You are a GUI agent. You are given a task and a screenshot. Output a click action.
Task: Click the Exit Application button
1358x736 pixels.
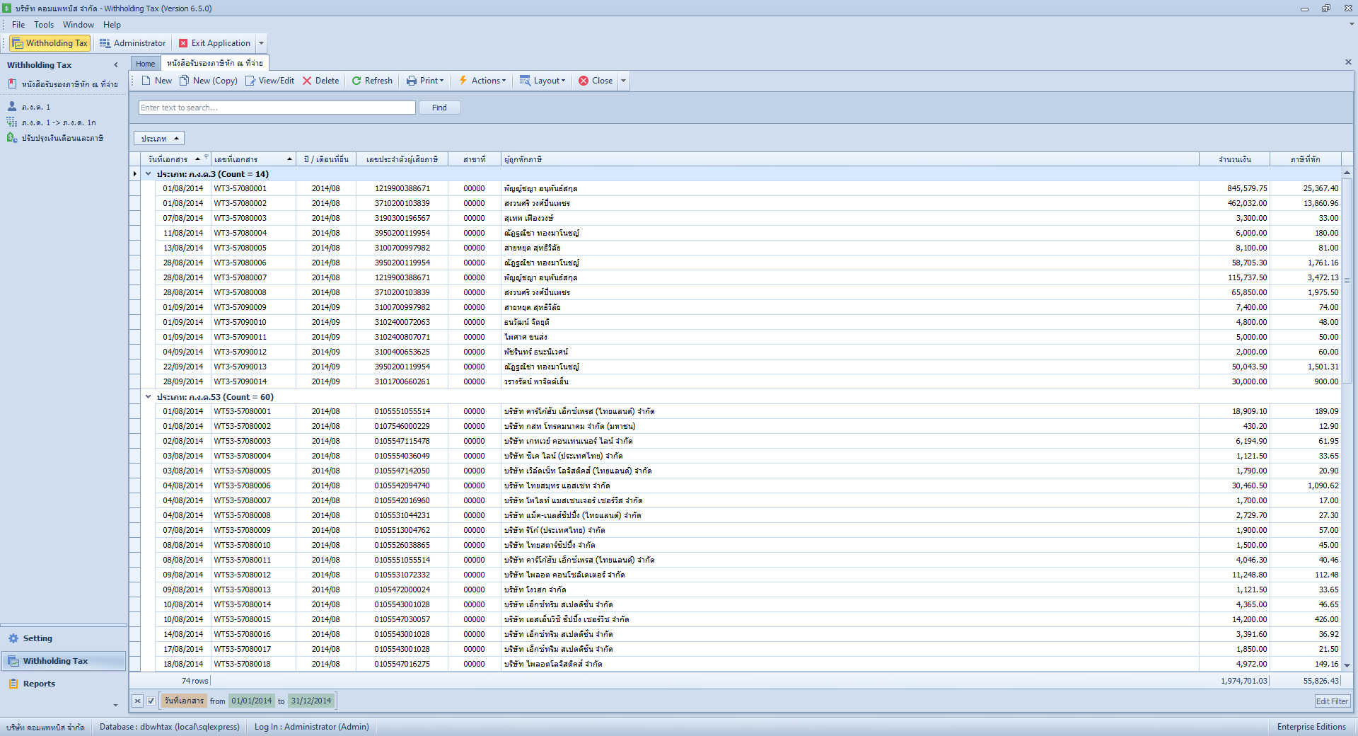(215, 43)
